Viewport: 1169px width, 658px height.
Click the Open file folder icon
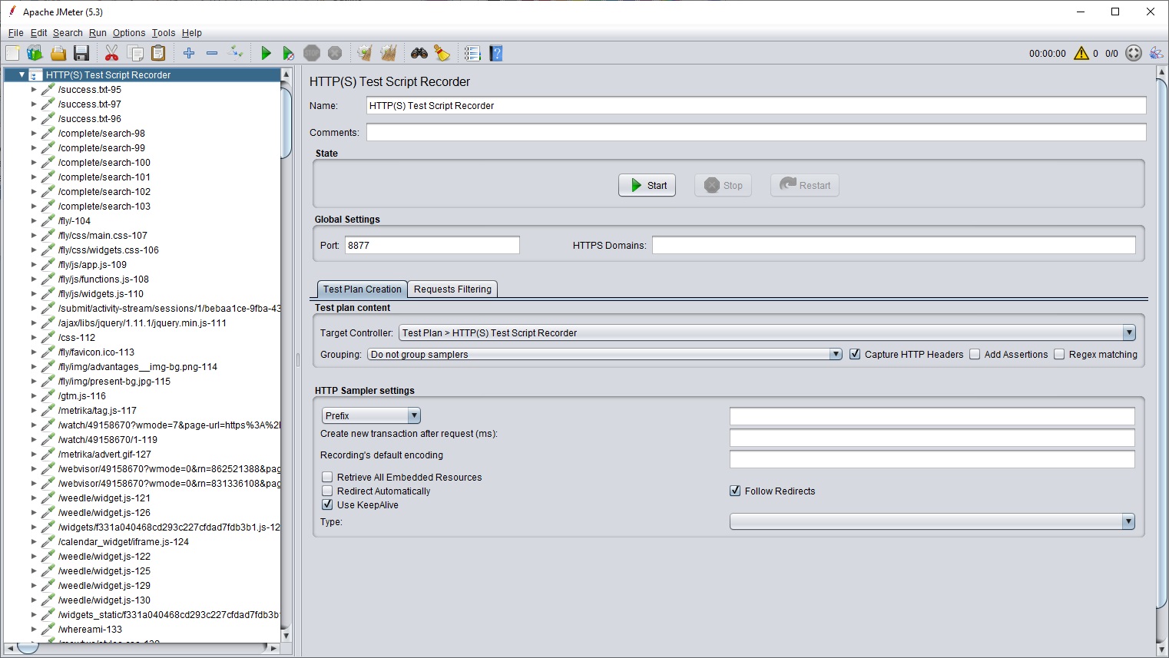click(58, 53)
